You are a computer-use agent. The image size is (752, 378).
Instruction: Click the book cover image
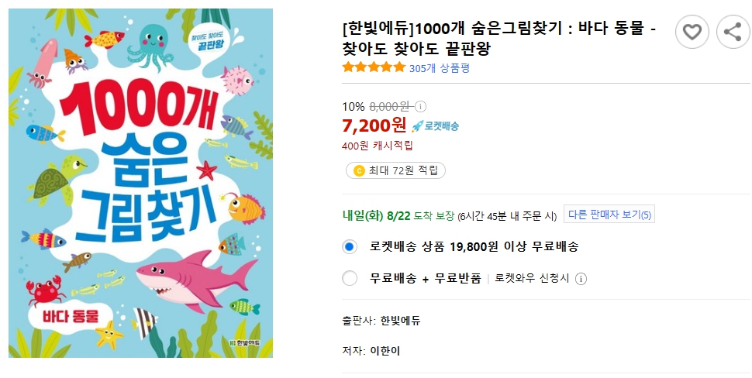141,184
